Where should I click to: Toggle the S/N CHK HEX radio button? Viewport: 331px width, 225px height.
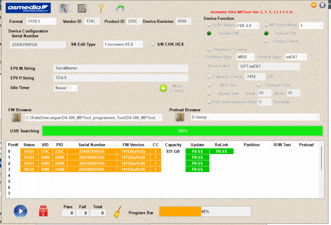pos(152,44)
